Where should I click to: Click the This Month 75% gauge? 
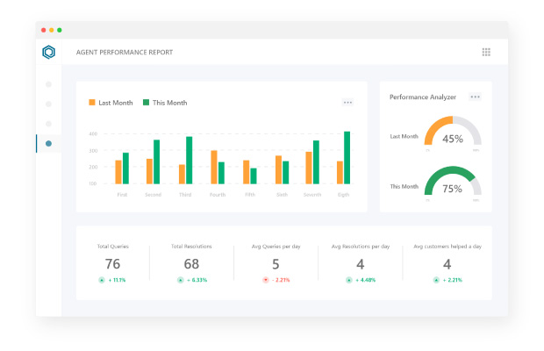453,181
